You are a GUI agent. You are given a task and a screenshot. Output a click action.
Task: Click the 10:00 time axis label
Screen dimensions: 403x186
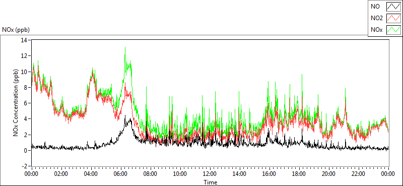tap(180, 174)
